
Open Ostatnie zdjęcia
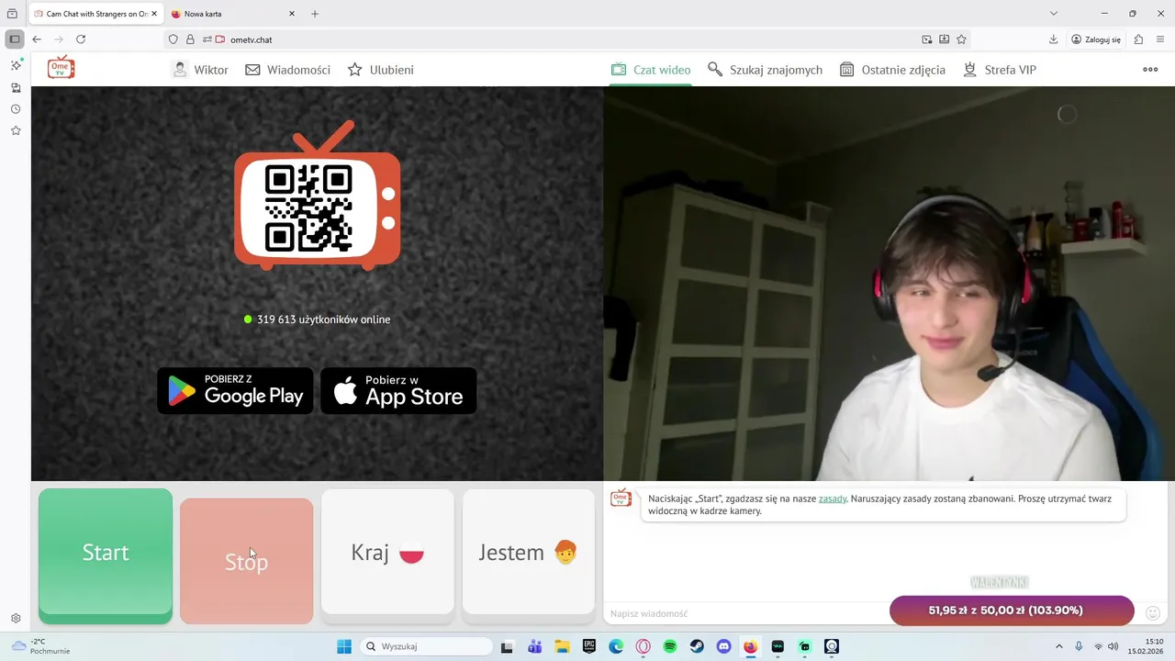point(892,70)
